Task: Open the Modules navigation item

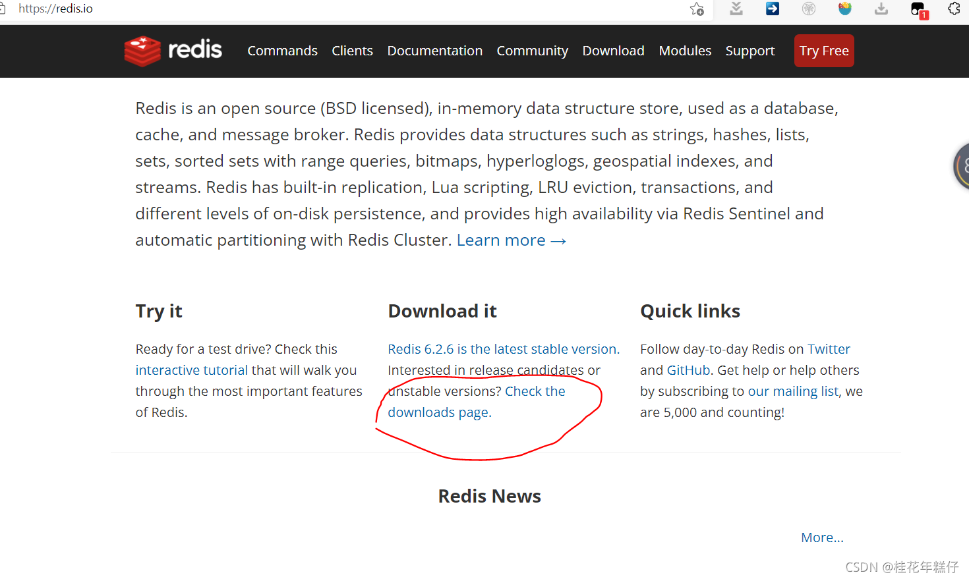Action: pos(685,51)
